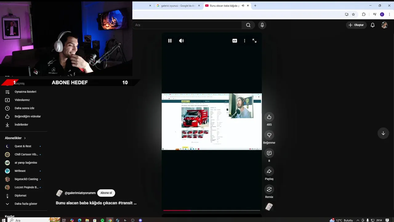
Task: Open Diplomat subscription channel
Action: pos(24,195)
